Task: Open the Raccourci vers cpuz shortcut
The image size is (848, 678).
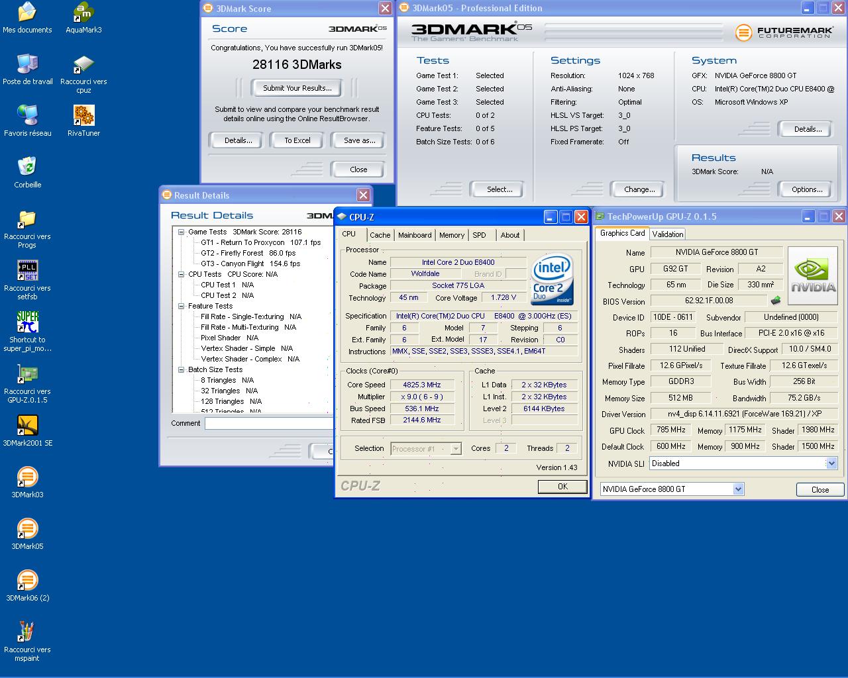Action: click(x=83, y=73)
